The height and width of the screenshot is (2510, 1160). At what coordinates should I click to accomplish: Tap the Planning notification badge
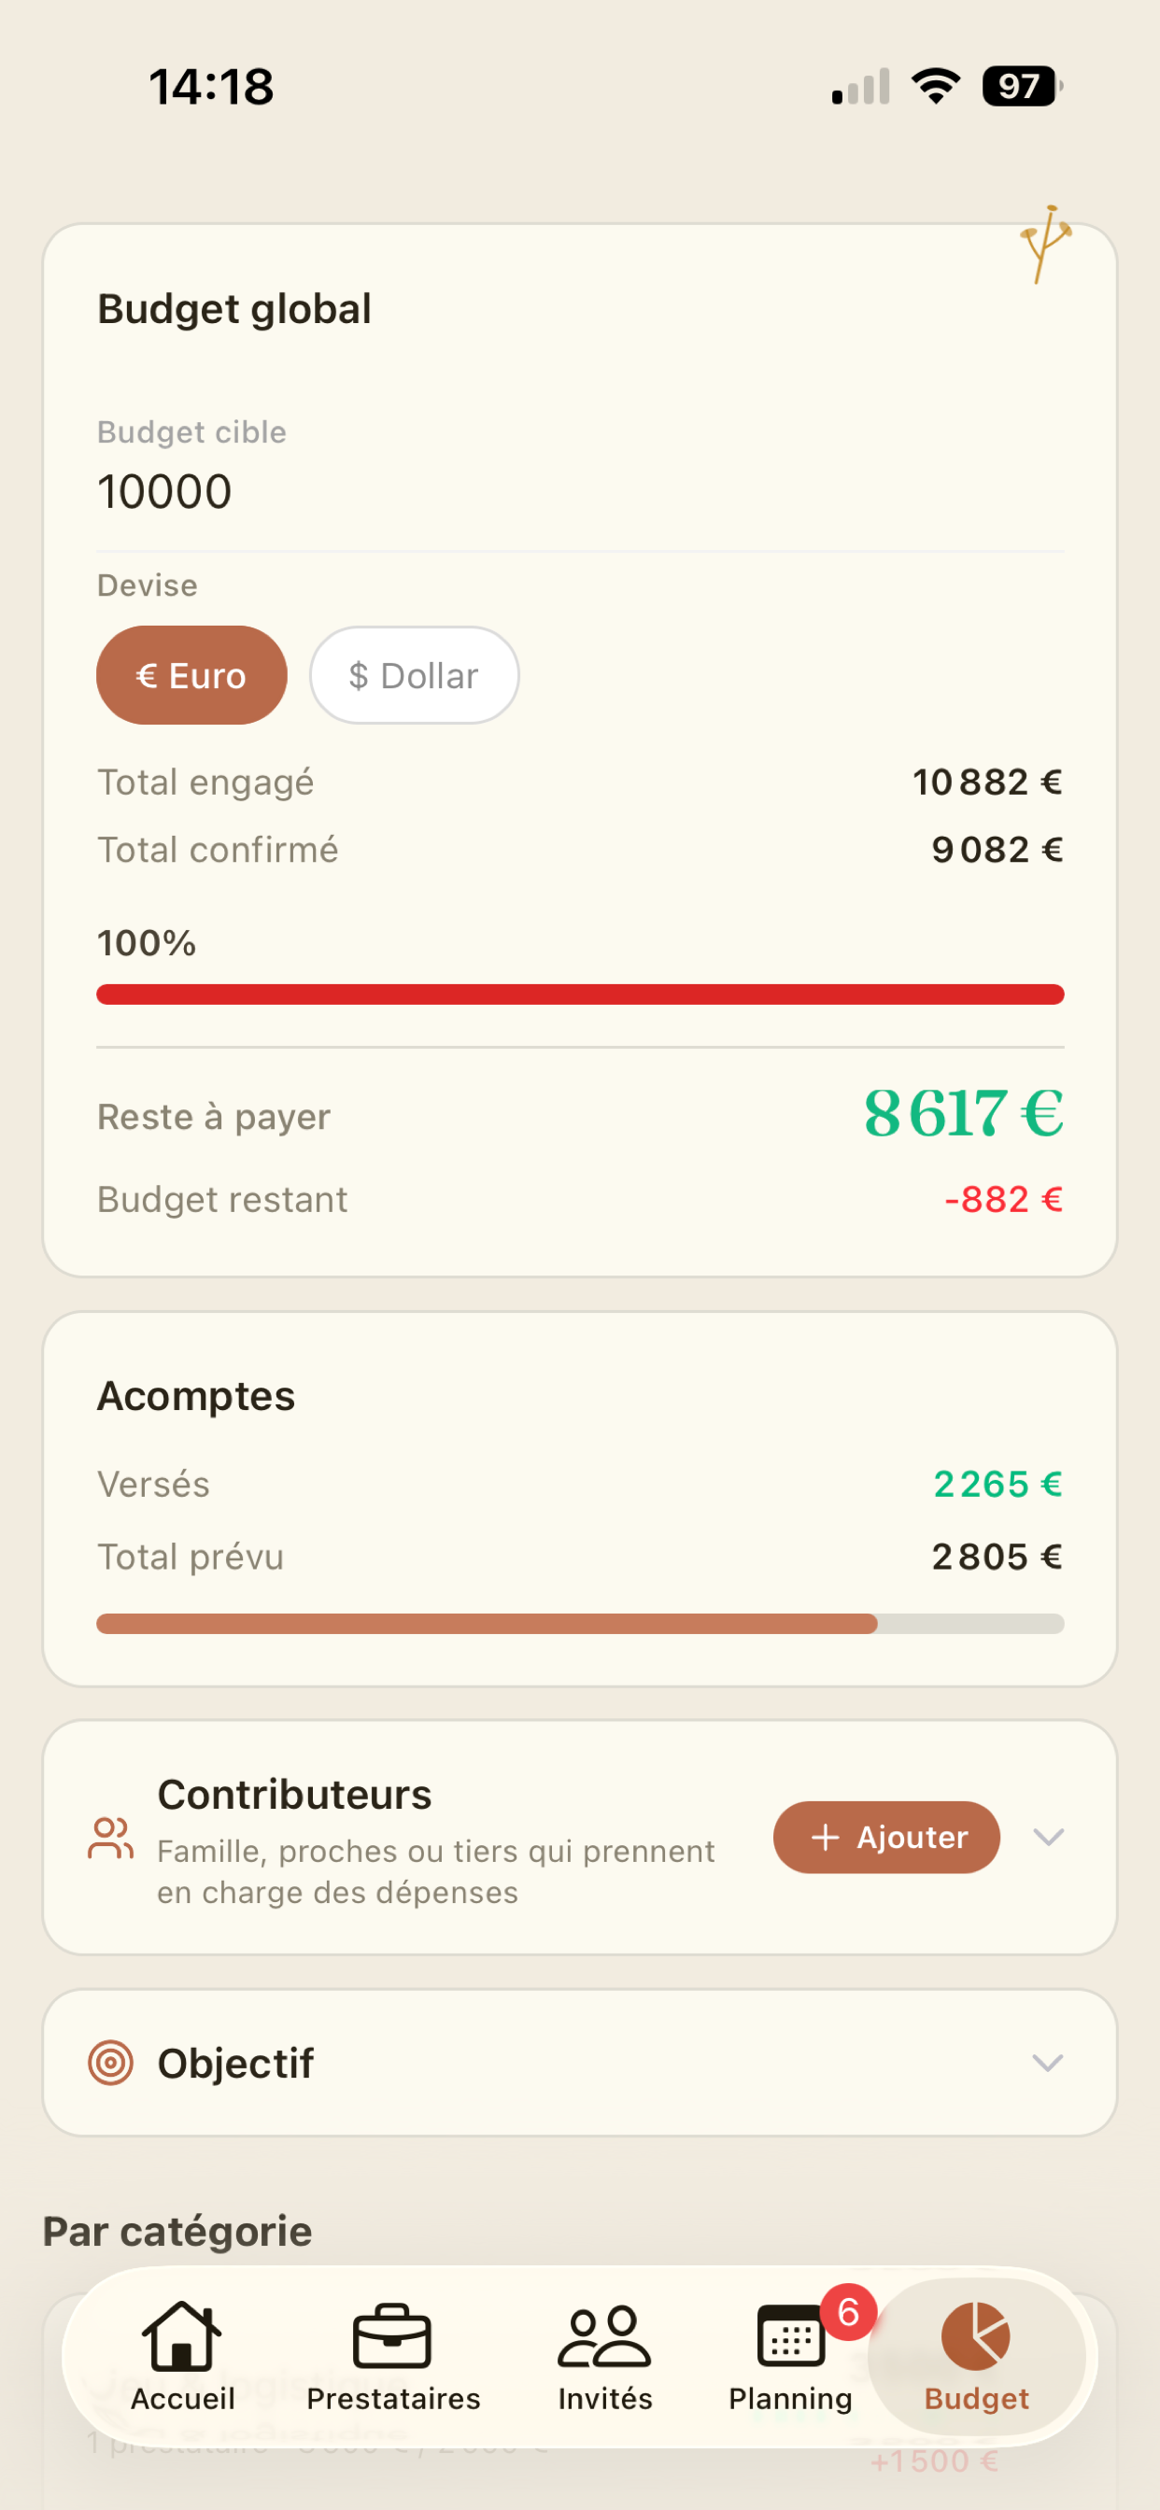(848, 2311)
